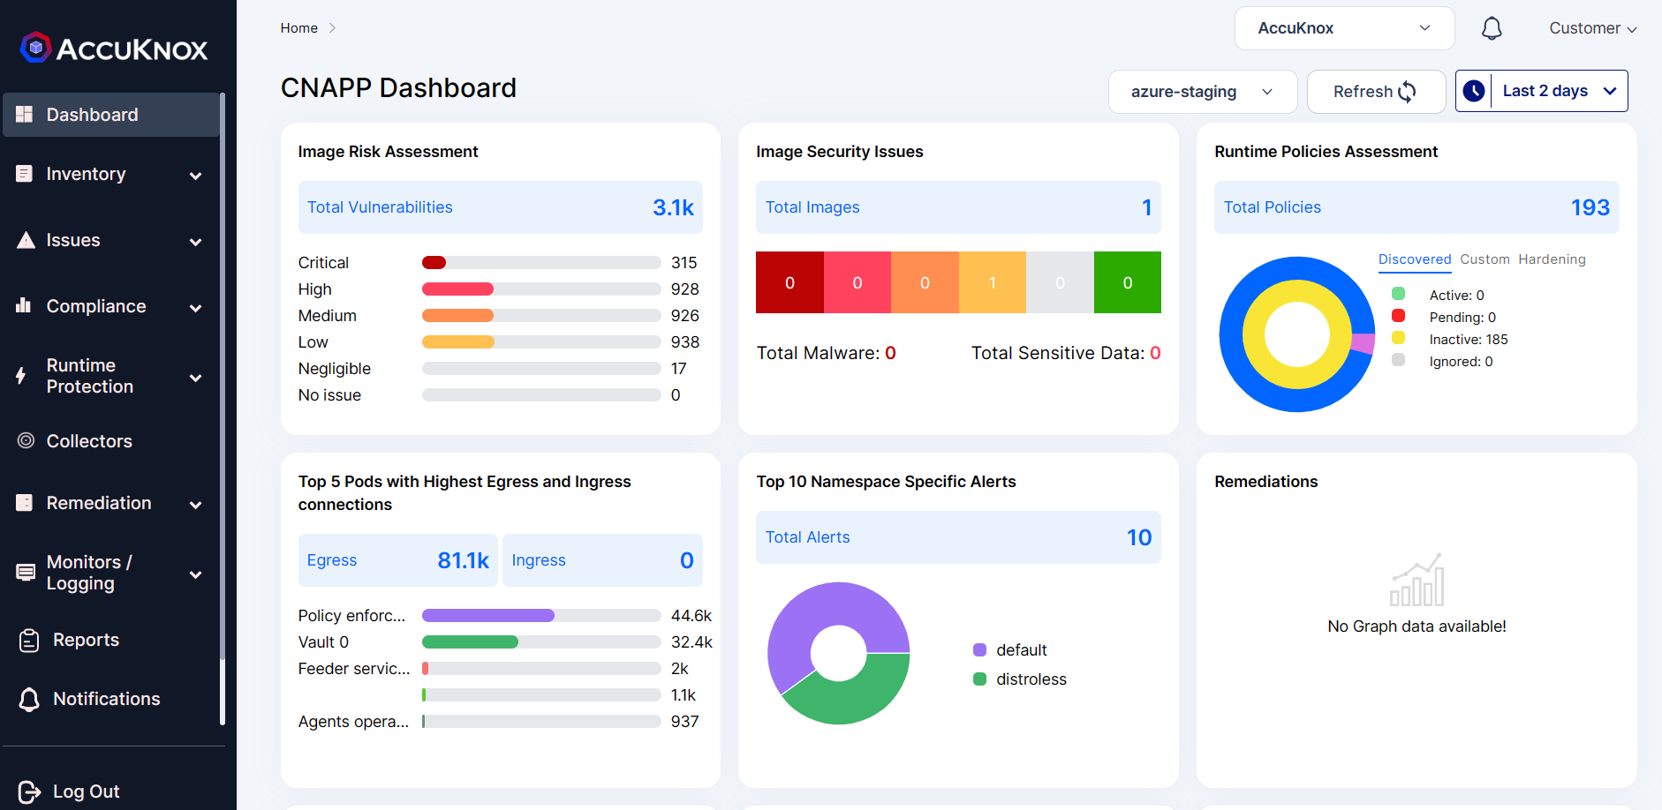The image size is (1662, 810).
Task: Toggle the Inactive: 185 legend item
Action: pyautogui.click(x=1450, y=340)
